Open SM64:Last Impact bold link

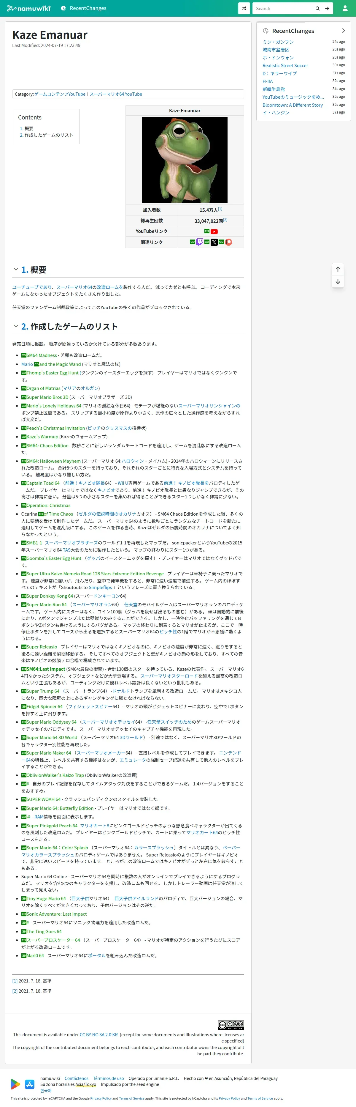pos(43,670)
